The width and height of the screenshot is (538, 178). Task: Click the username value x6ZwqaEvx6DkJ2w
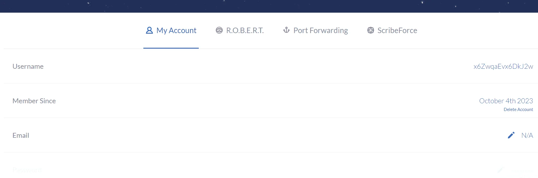[x=503, y=66]
